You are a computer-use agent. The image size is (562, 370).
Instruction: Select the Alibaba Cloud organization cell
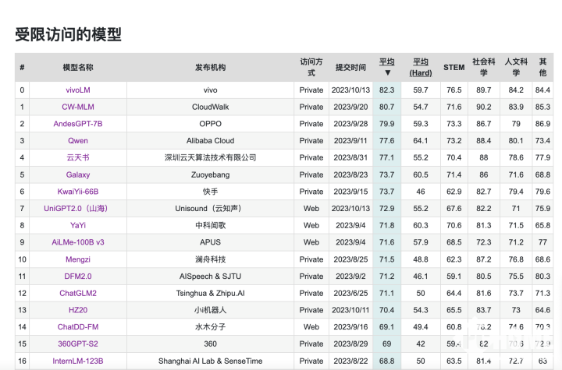tap(211, 141)
